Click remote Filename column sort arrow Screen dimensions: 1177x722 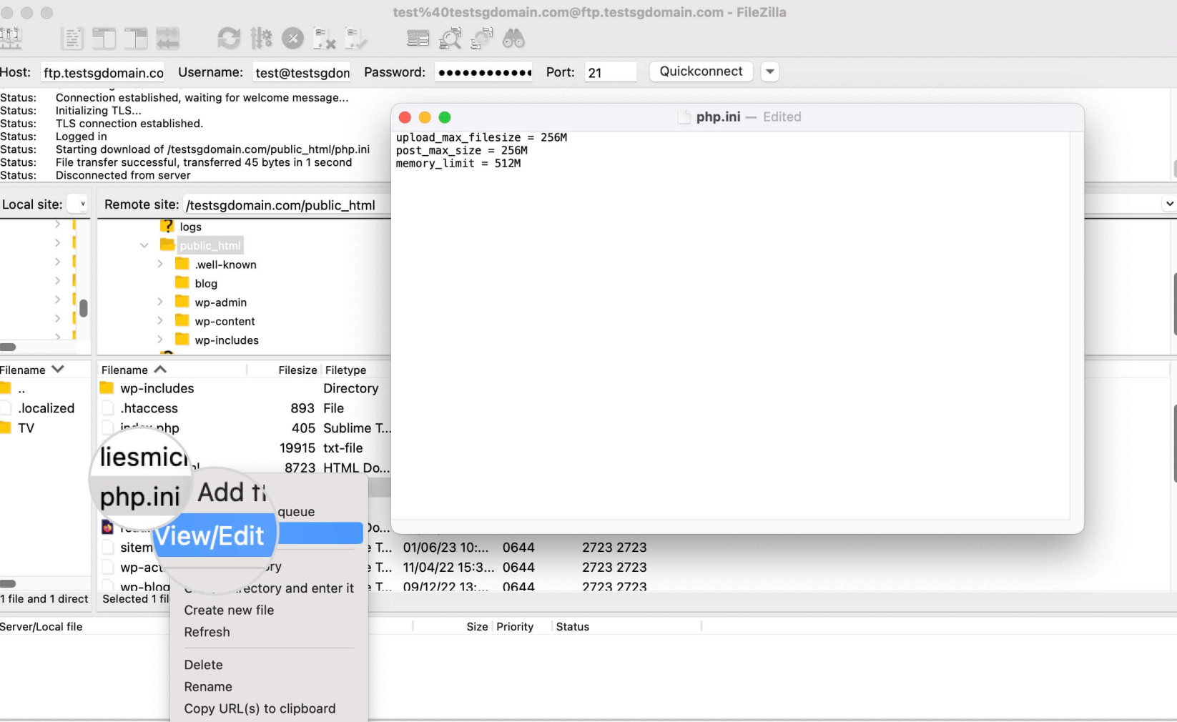click(x=160, y=369)
